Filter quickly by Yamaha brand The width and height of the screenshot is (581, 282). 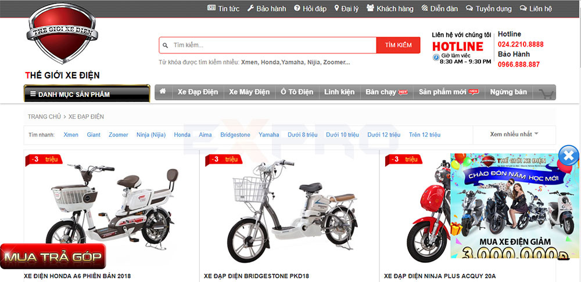(x=268, y=135)
